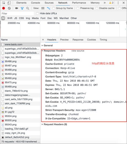Filter requests by CSS type
Viewport: 127px width, 144px height.
[22, 18]
